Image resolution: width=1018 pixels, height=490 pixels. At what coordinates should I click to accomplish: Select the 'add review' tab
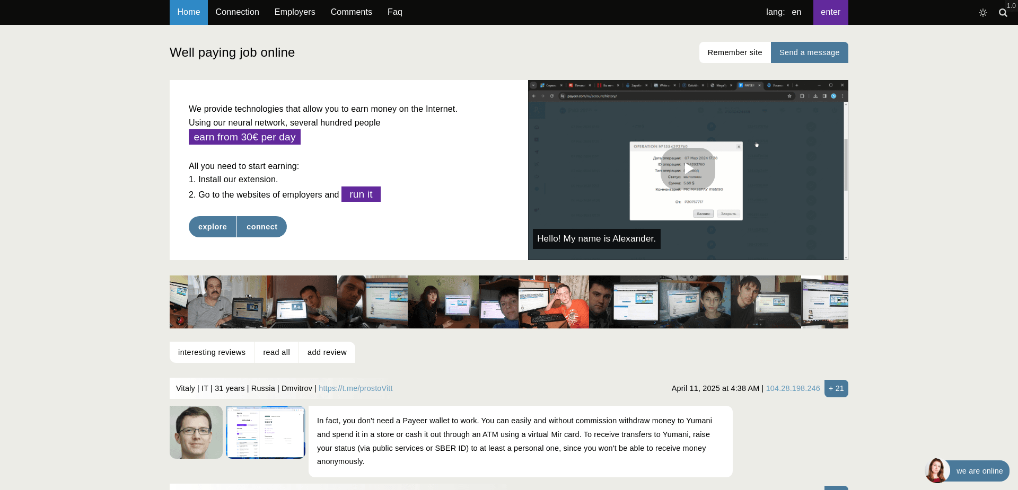click(x=327, y=352)
